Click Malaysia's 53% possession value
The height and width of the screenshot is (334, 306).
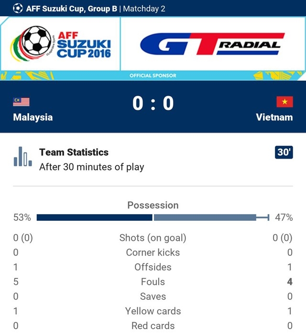tap(22, 217)
